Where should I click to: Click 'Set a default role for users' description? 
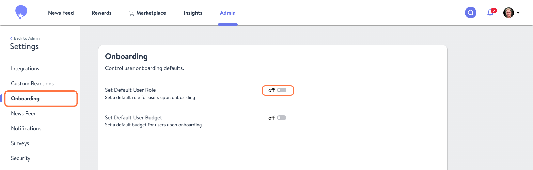(x=150, y=97)
